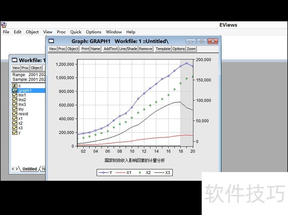This screenshot has height=215, width=288.
Task: Select the resid series icon
Action: click(x=15, y=114)
